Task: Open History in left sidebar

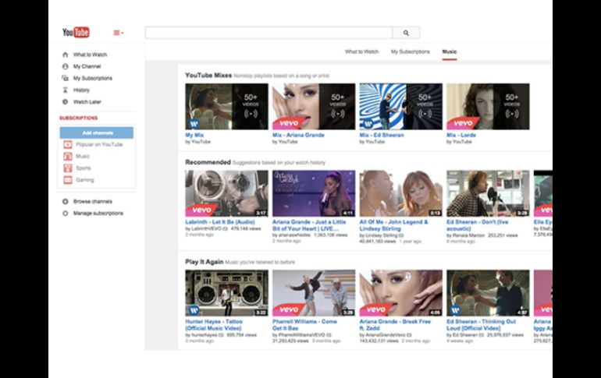Action: pyautogui.click(x=81, y=90)
